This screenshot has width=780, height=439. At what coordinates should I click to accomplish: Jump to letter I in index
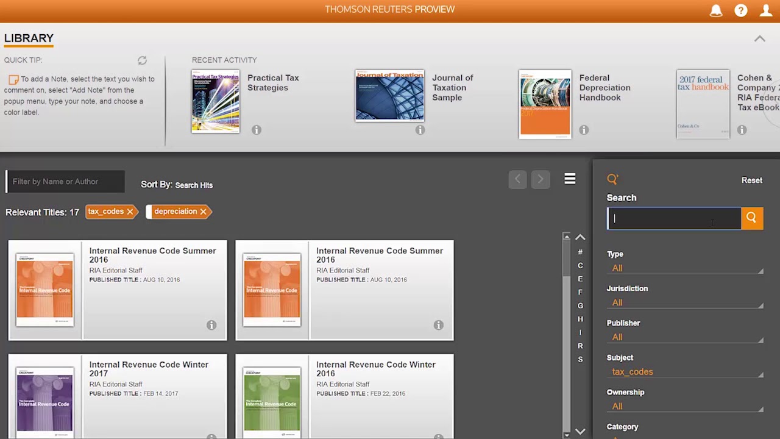pos(580,332)
